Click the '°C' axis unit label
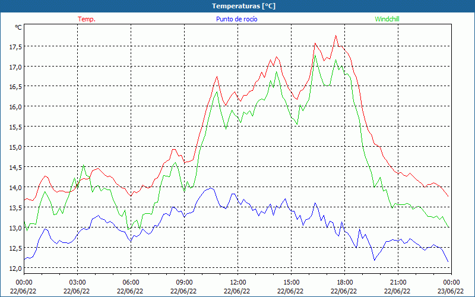 pos(18,27)
